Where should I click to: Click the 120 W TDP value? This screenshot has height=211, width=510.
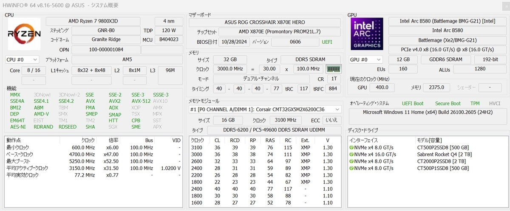(169, 31)
